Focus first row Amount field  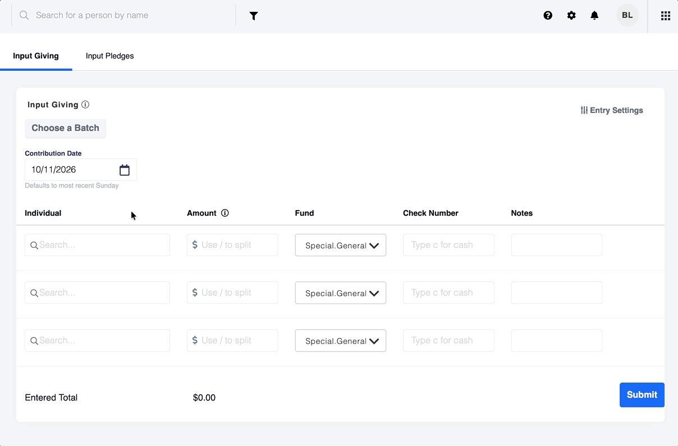pos(232,245)
